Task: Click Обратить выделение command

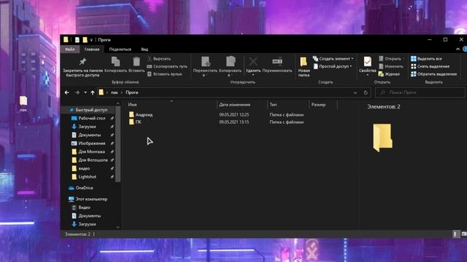Action: 433,74
